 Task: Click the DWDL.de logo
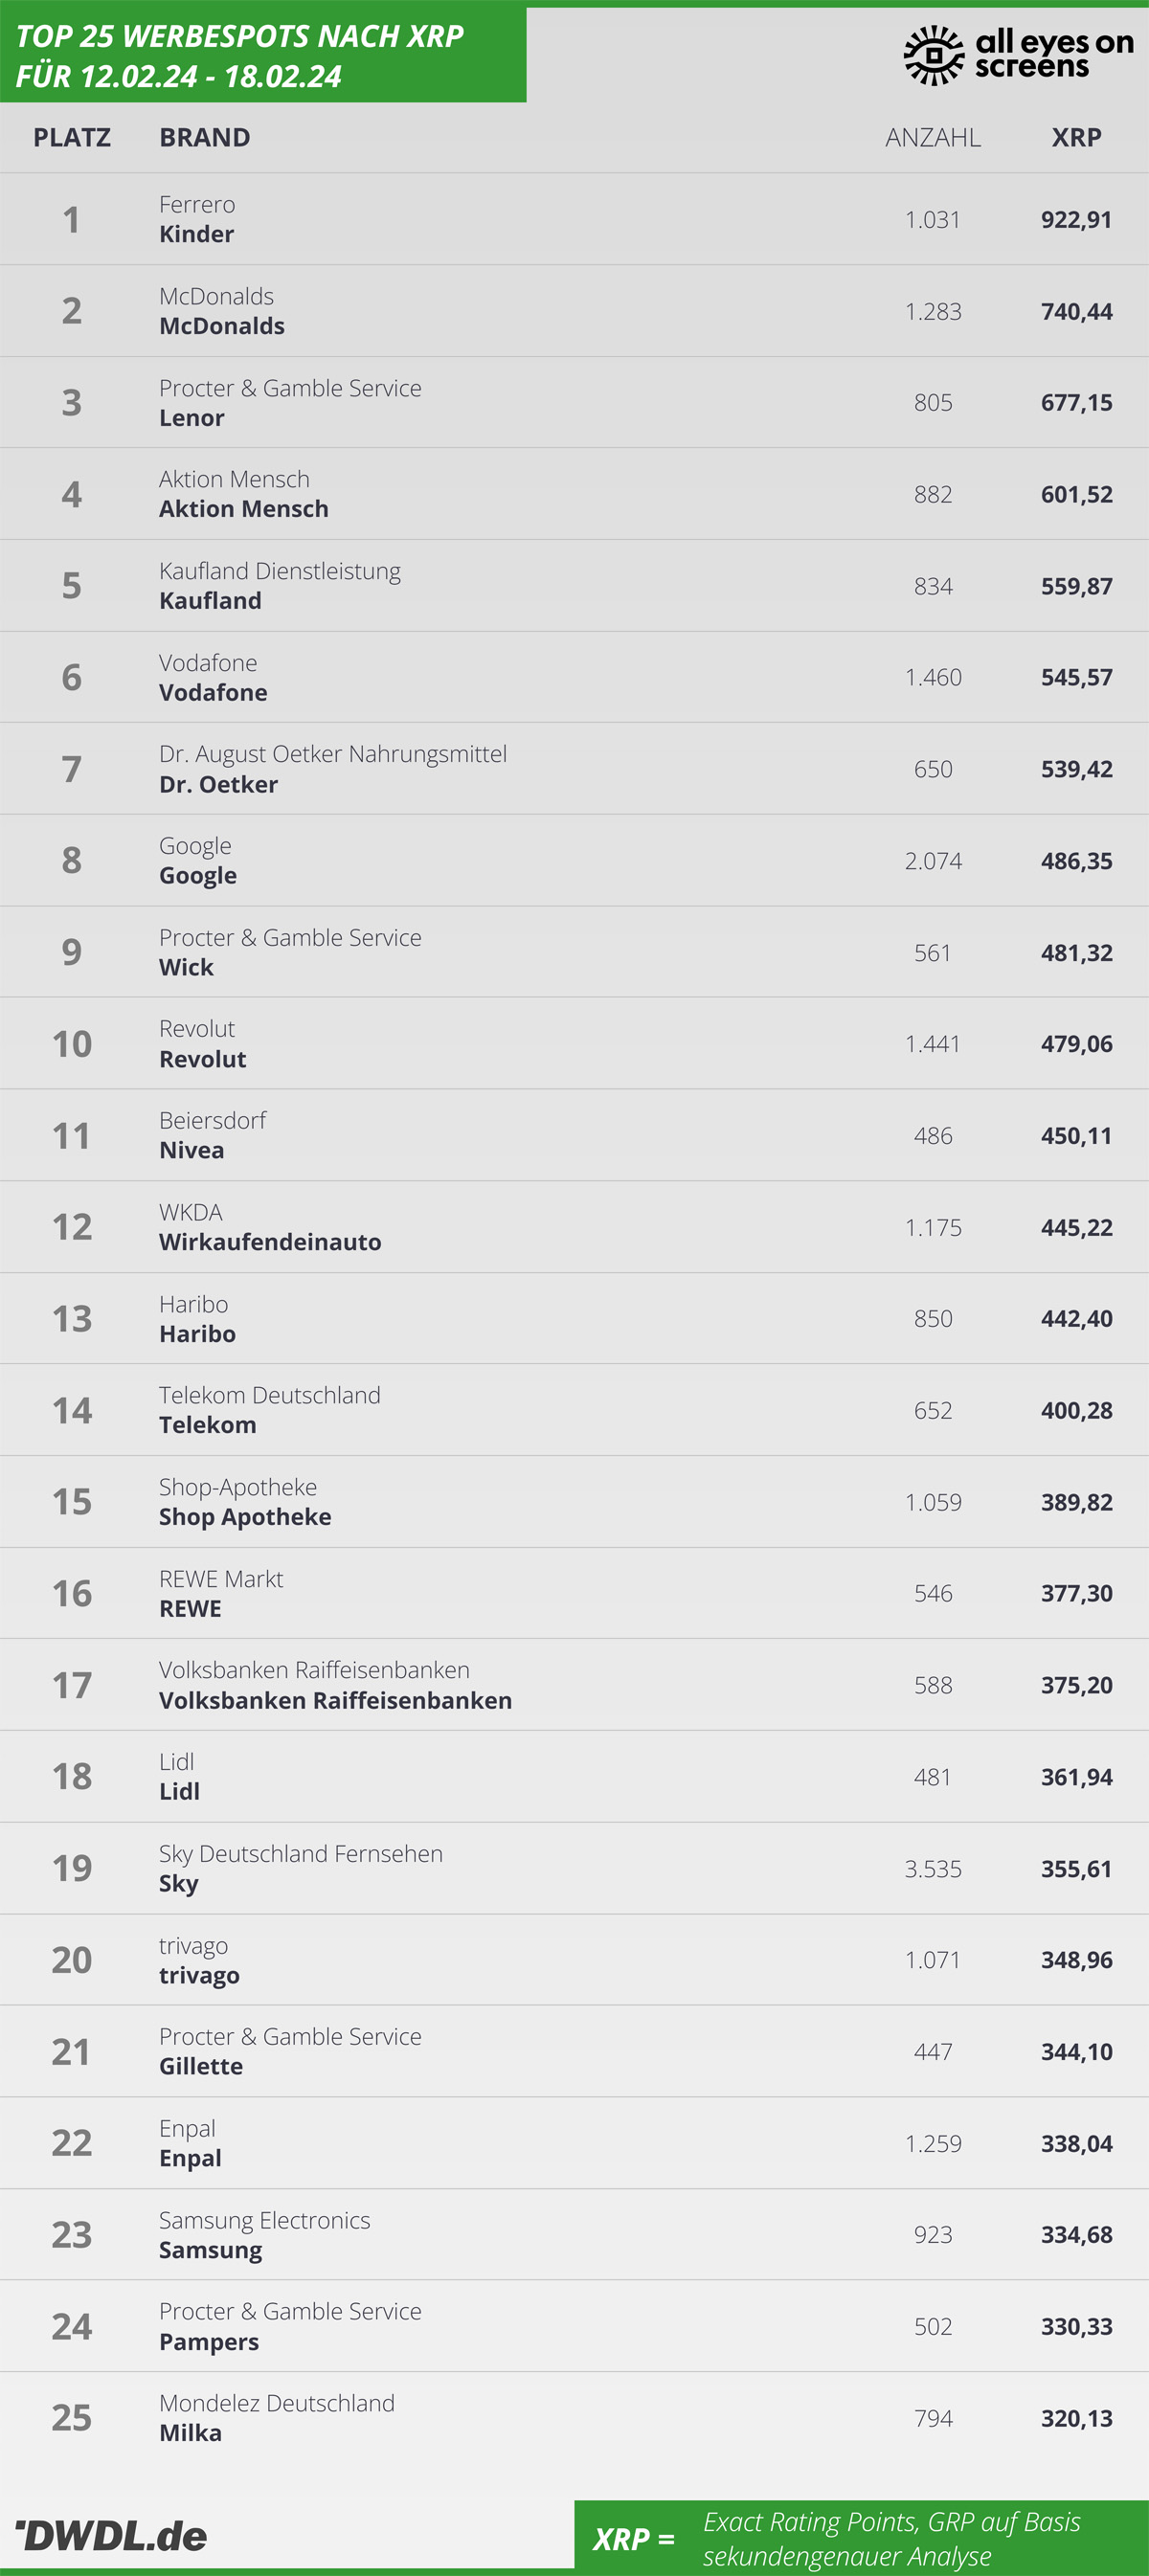pyautogui.click(x=111, y=2536)
